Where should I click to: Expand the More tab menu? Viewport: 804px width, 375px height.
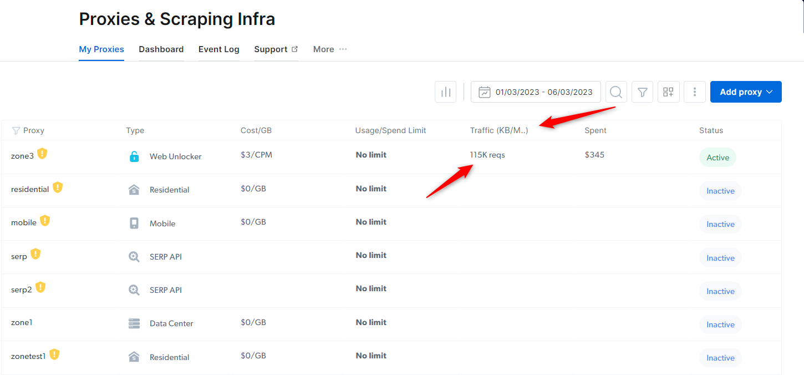click(330, 49)
